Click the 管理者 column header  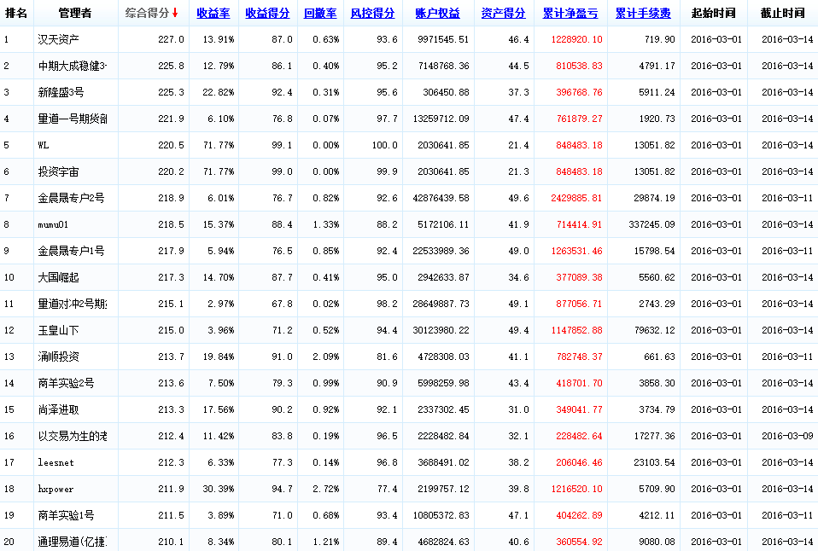click(x=74, y=13)
